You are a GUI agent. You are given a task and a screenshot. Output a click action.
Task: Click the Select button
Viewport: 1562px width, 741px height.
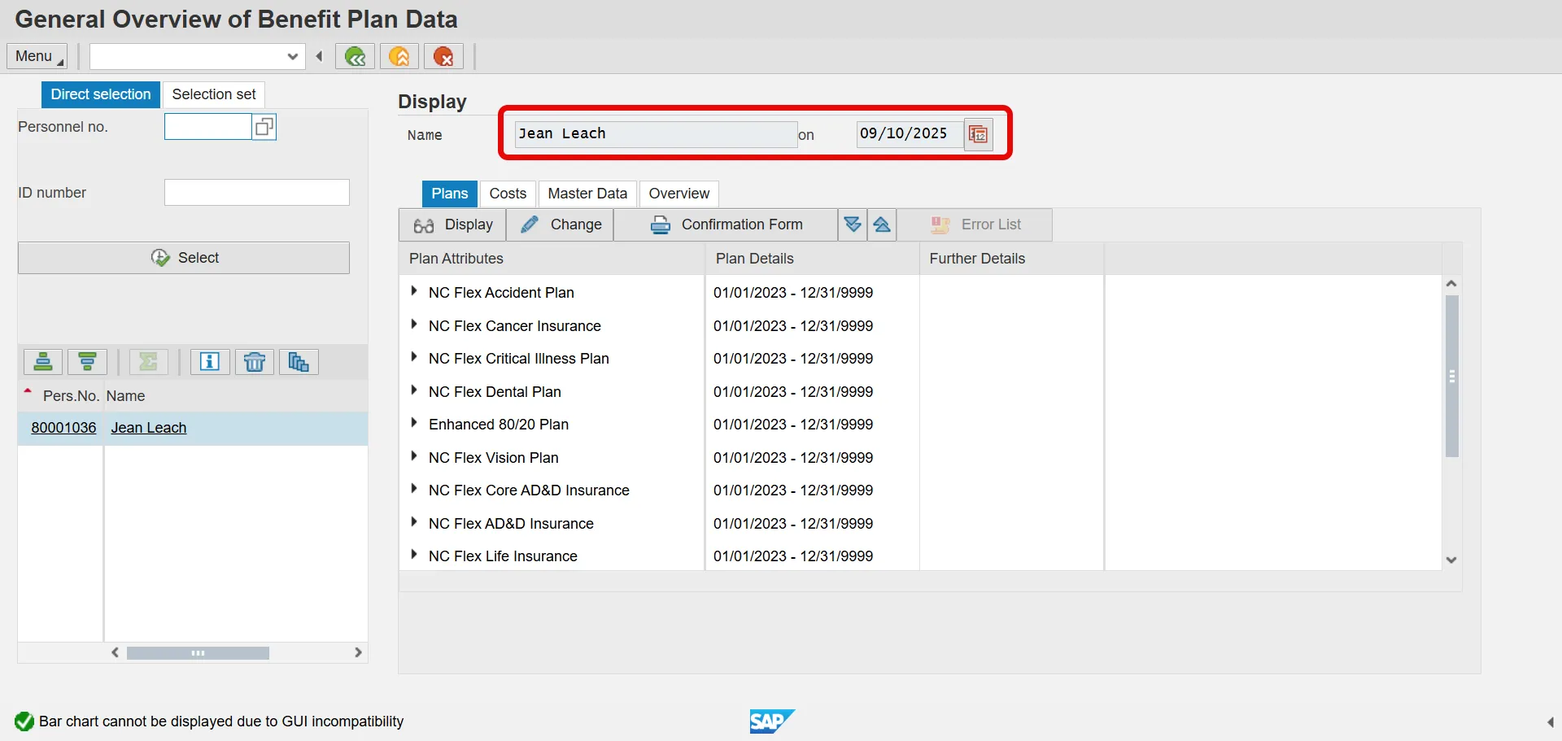(x=184, y=258)
